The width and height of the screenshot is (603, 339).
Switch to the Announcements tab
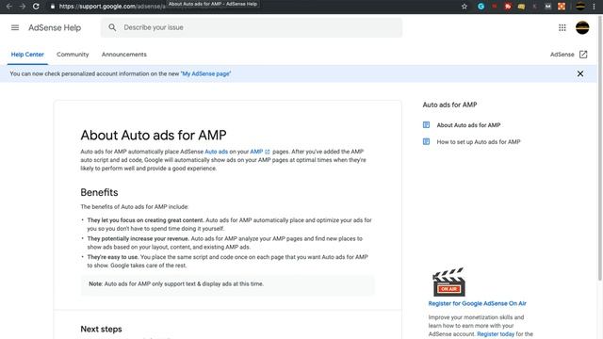coord(123,55)
